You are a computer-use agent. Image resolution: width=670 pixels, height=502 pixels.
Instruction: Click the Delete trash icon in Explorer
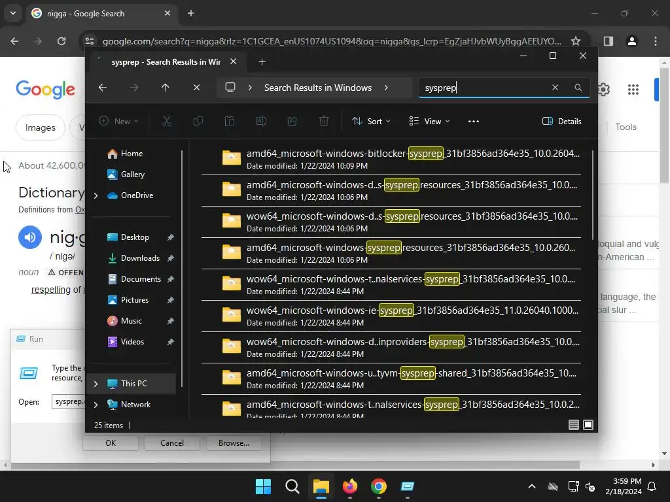tap(324, 121)
